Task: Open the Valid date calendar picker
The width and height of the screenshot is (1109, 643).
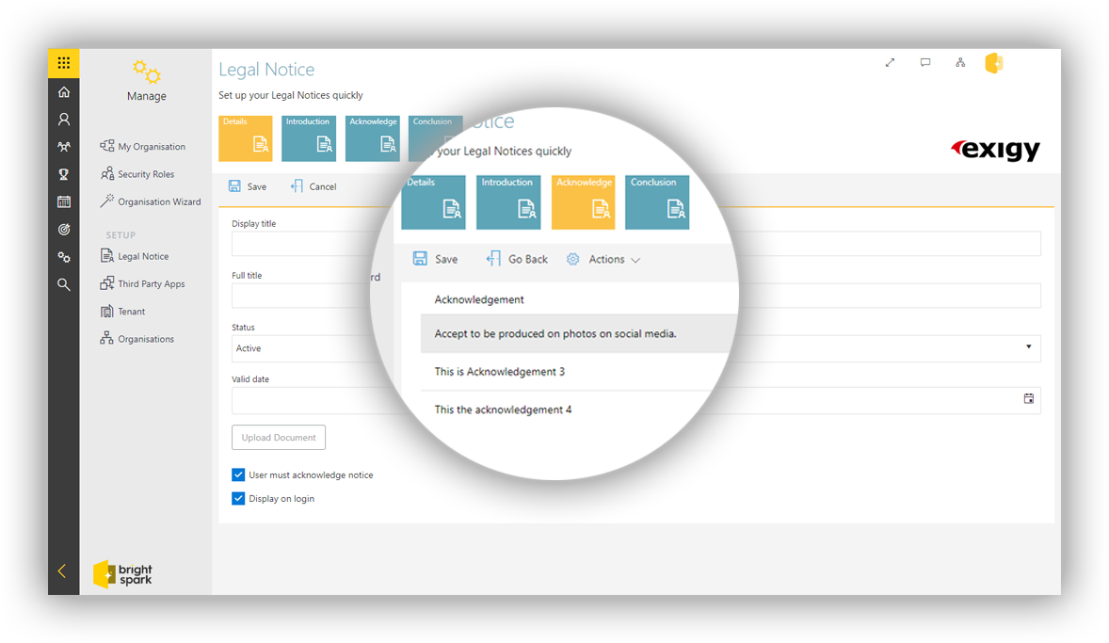Action: click(x=1028, y=399)
